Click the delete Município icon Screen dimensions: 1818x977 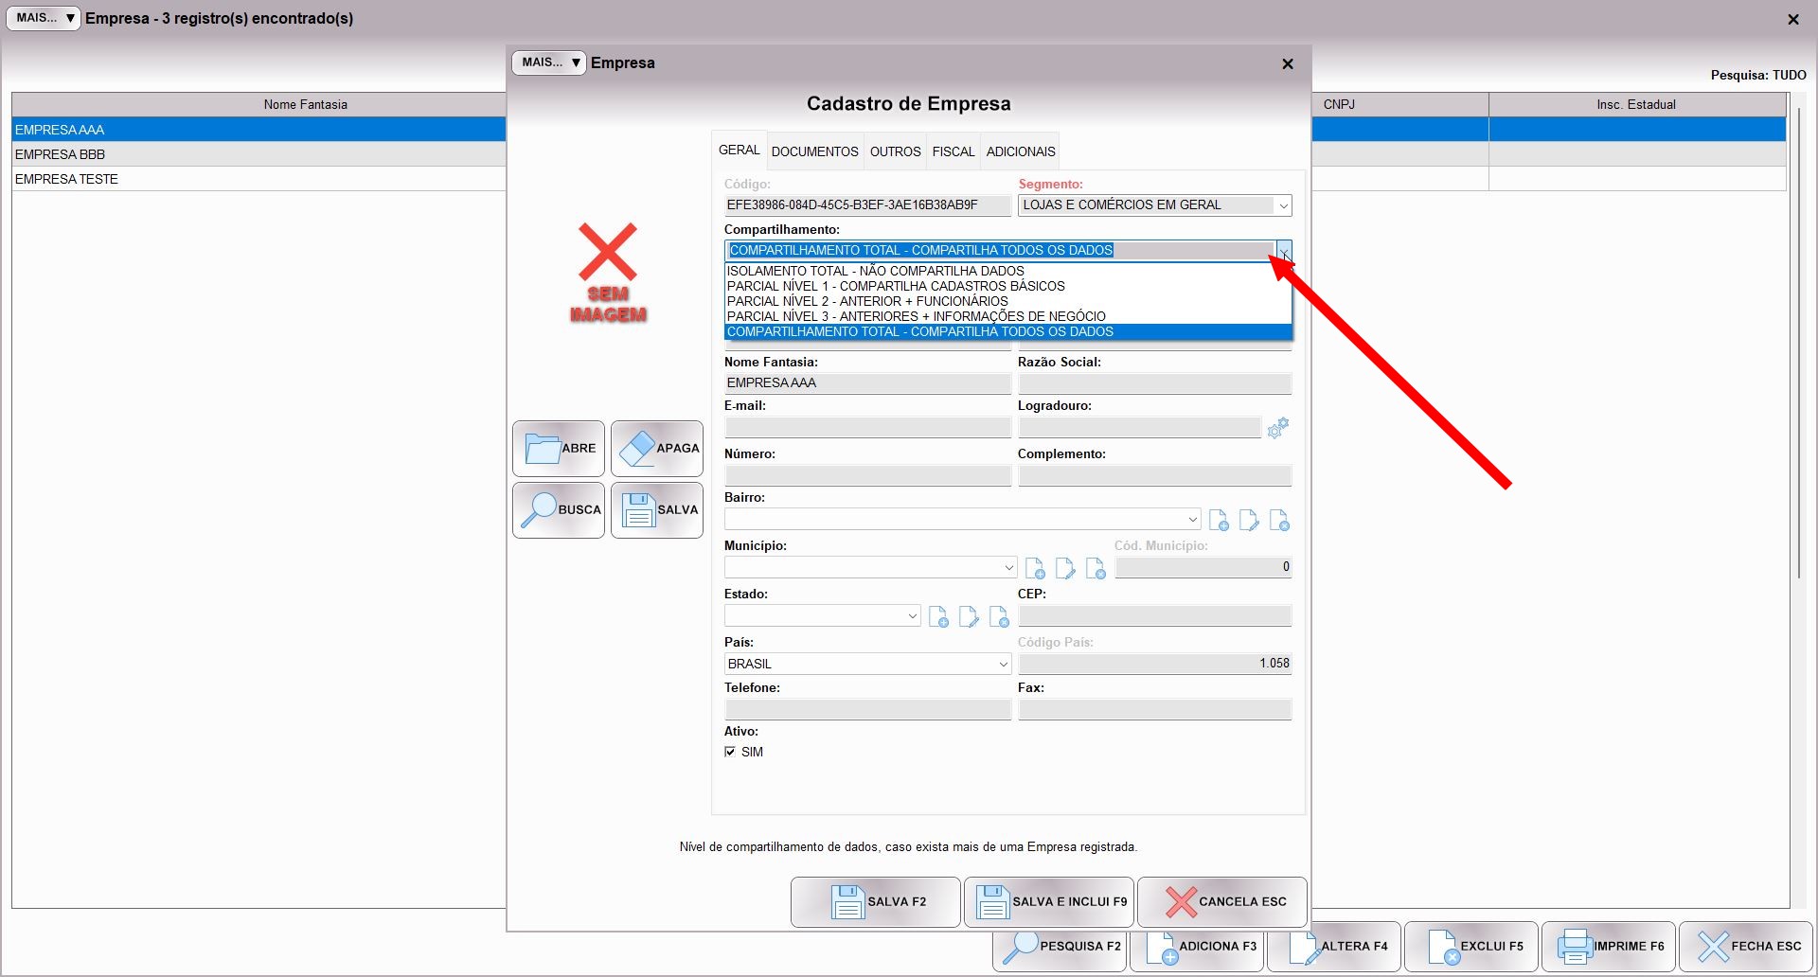[1096, 569]
